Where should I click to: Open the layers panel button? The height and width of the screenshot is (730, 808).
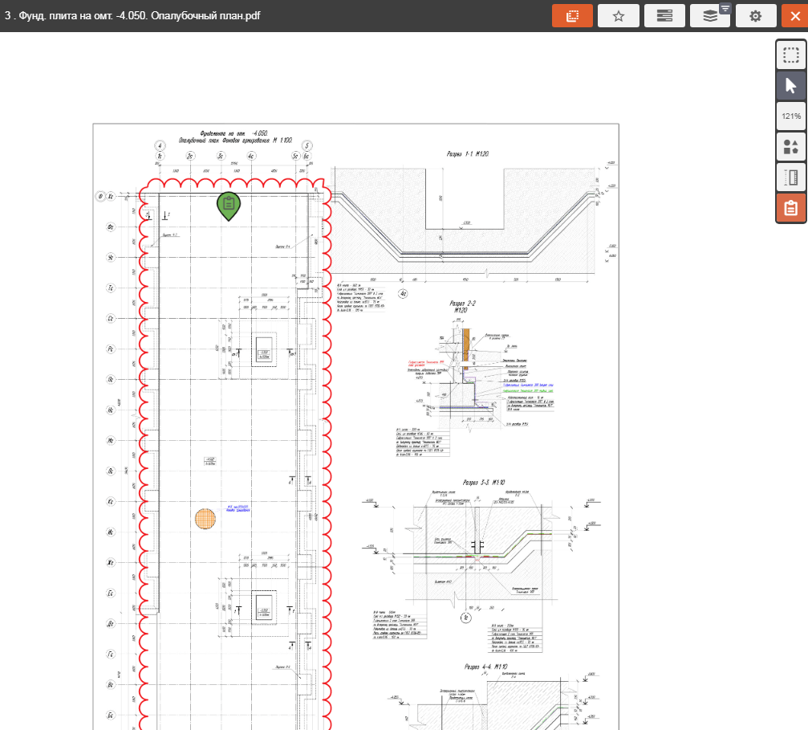[708, 17]
